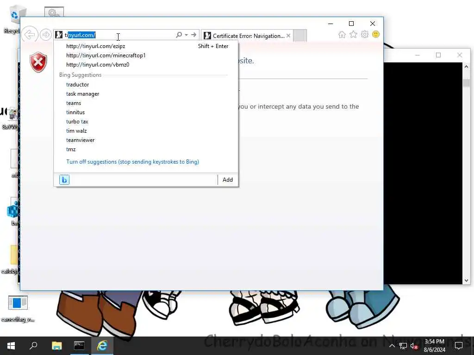Go back using the browser back arrow

coord(30,35)
